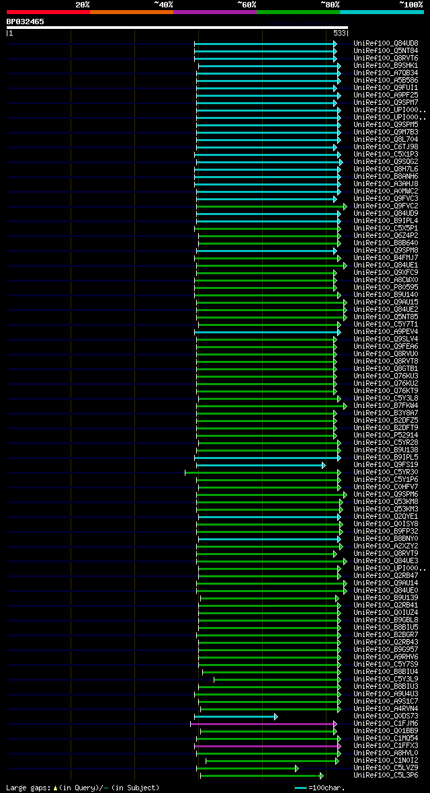This screenshot has height=793, width=430.
Task: Click the purple alignment bar for UniRef100_C1FFX3
Action: [x=267, y=745]
